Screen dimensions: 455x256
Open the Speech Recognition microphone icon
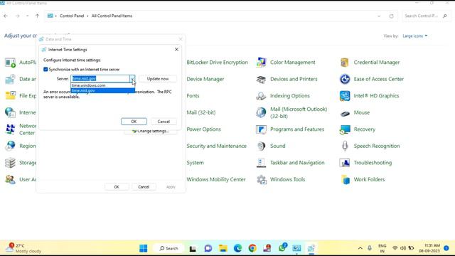coord(345,146)
